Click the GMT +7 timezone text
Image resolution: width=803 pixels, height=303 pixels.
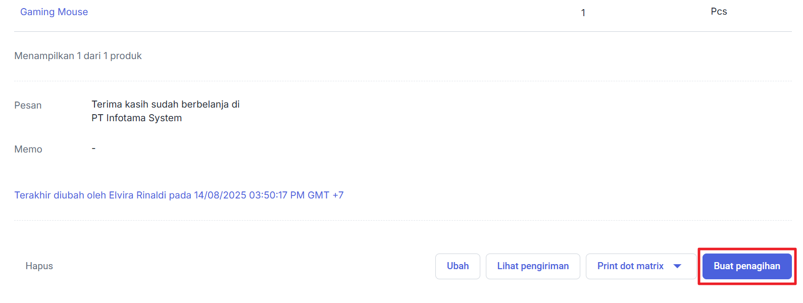[325, 195]
